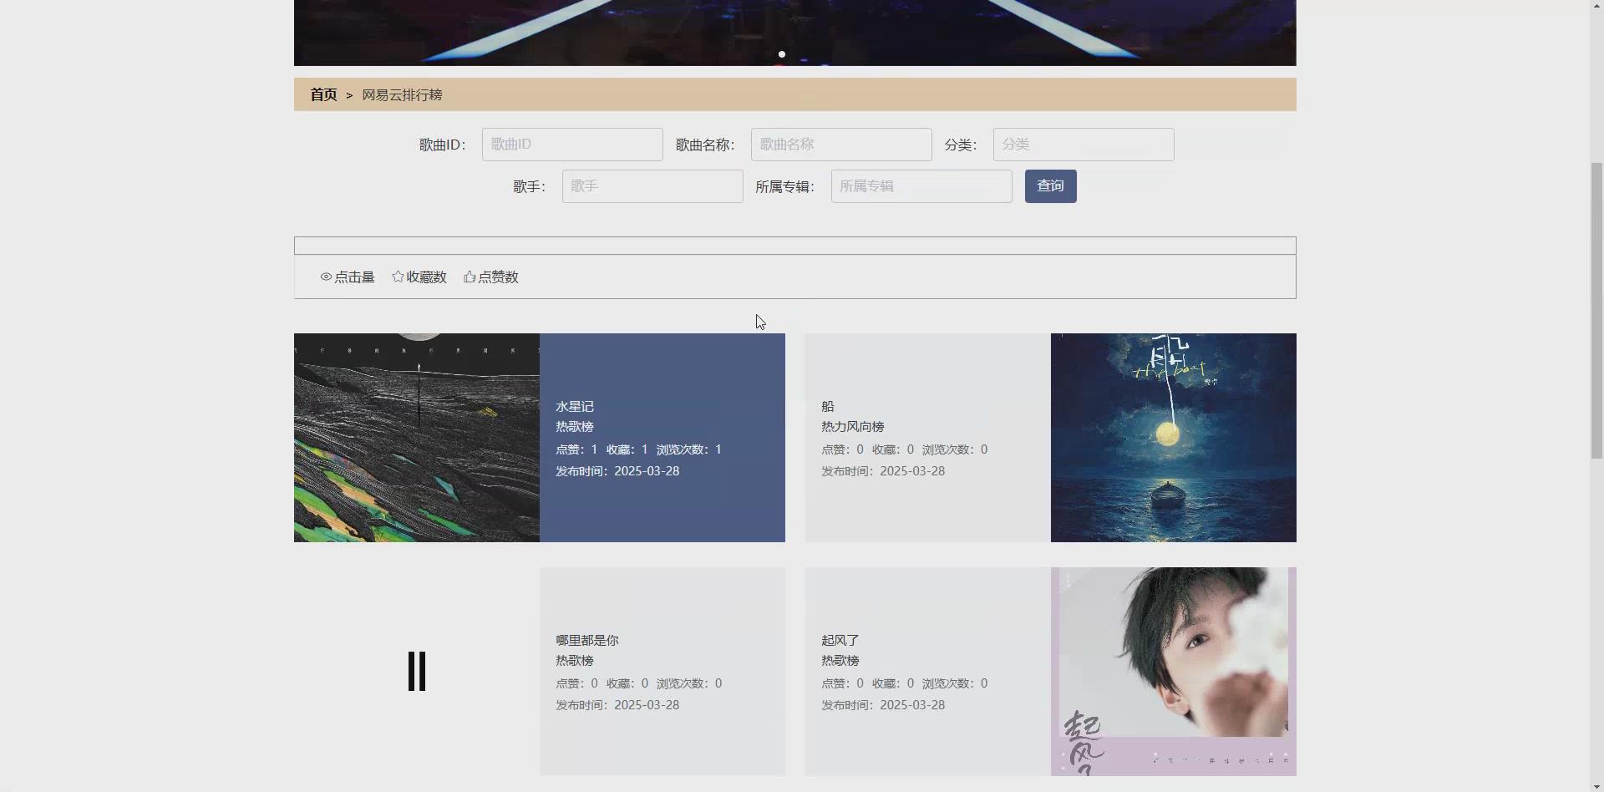Open 水星记 album cover thumbnail
This screenshot has height=792, width=1604.
pyautogui.click(x=417, y=438)
